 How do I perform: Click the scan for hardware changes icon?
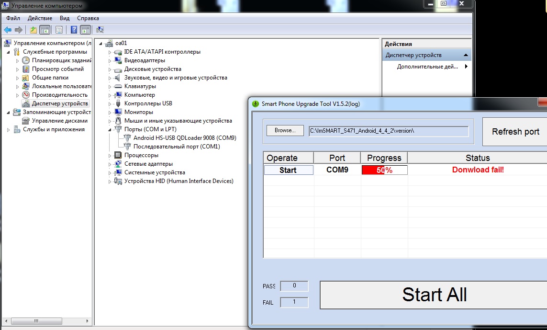(100, 30)
